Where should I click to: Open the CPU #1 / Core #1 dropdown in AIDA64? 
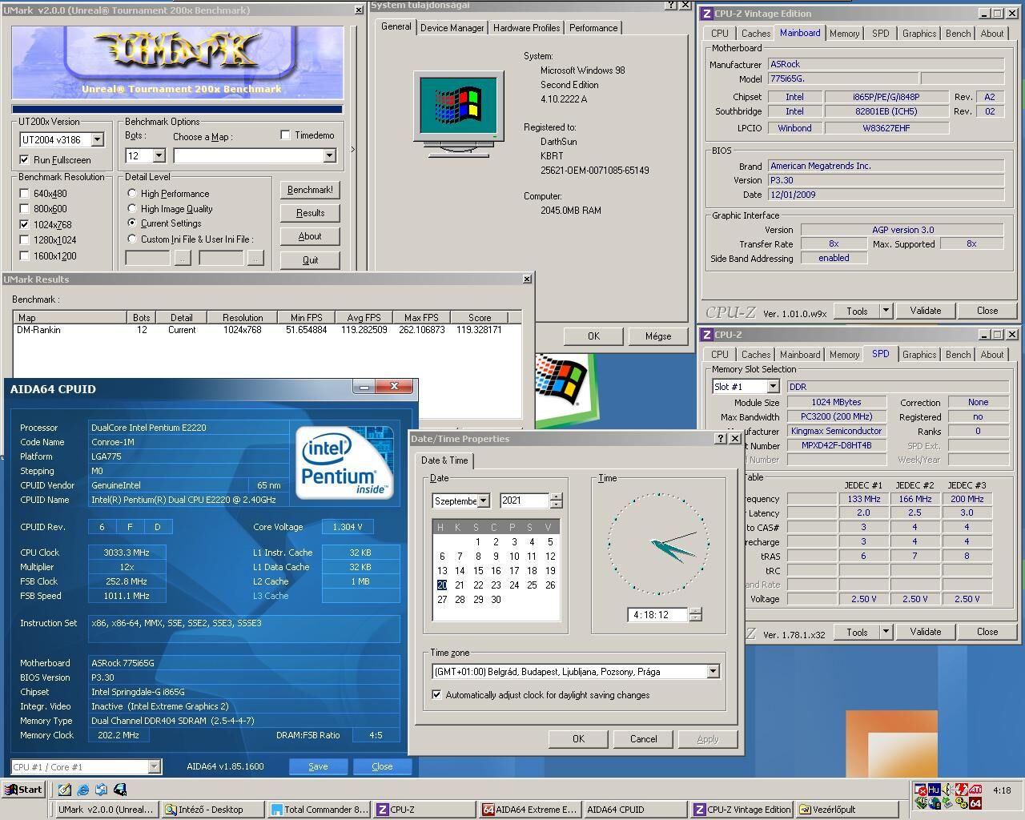click(154, 767)
